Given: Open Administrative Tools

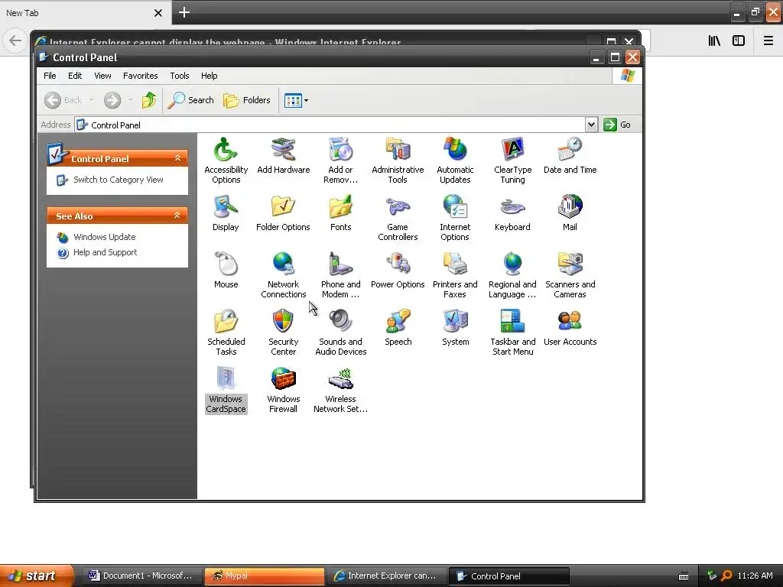Looking at the screenshot, I should point(398,161).
